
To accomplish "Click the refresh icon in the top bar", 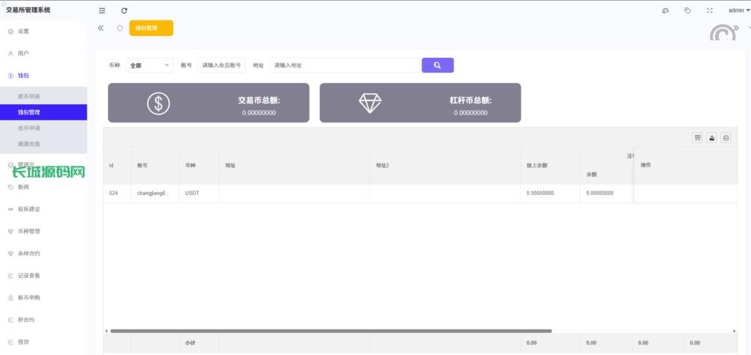I will pos(124,10).
